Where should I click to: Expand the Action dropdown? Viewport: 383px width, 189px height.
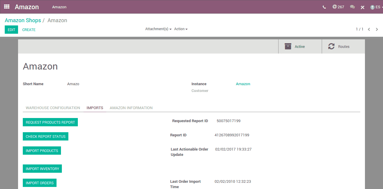tap(181, 29)
